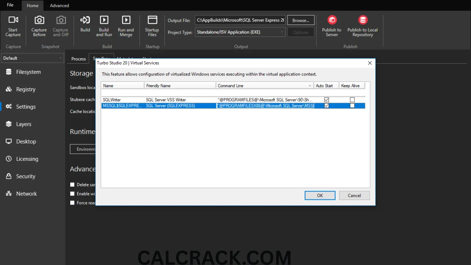The width and height of the screenshot is (471, 265).
Task: Click the Output File path field
Action: pos(240,20)
